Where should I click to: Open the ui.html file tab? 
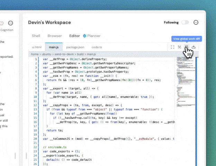point(37,47)
